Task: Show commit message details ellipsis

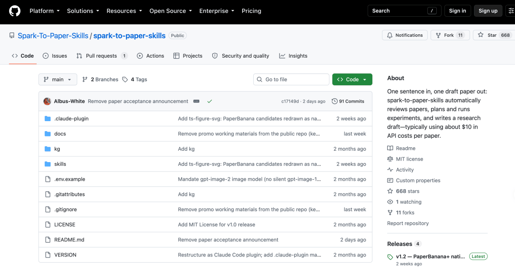Action: click(196, 101)
